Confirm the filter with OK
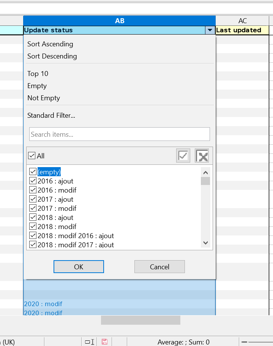This screenshot has width=273, height=346. tap(79, 267)
